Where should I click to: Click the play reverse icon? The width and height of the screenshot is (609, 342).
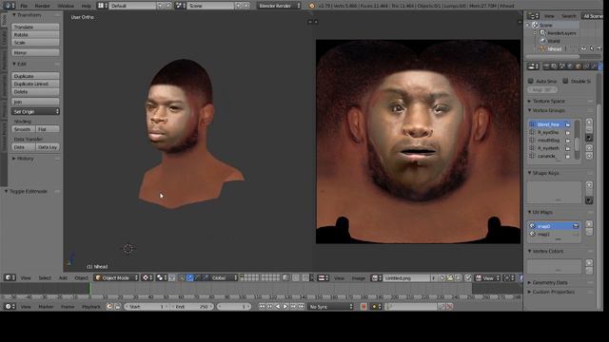pos(277,307)
